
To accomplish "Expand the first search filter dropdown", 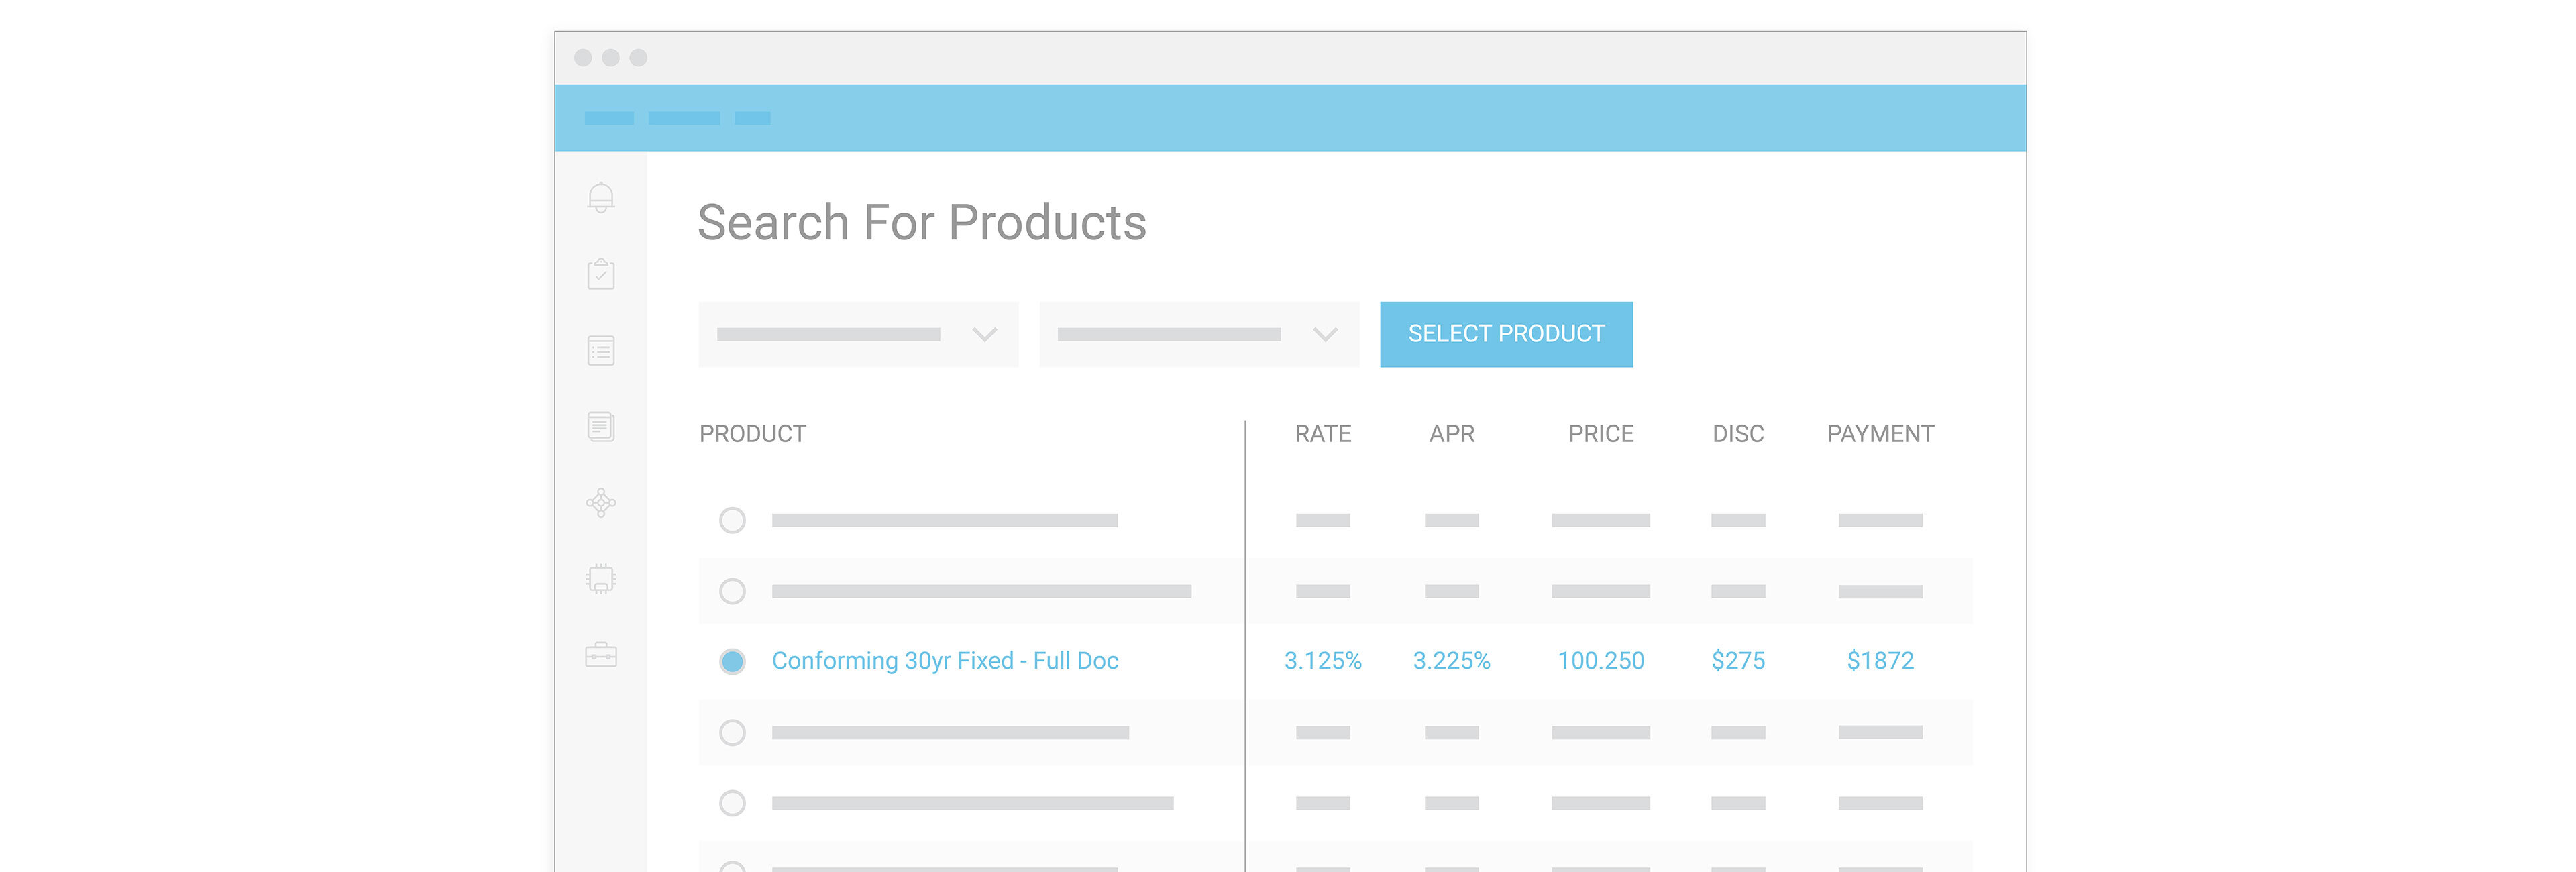I will coord(858,334).
